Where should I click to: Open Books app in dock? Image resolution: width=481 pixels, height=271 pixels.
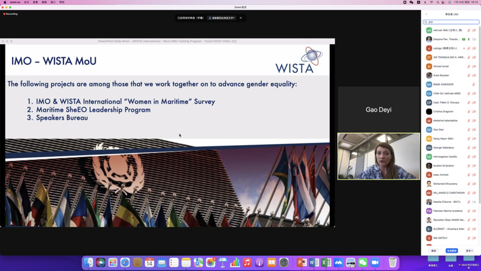(272, 263)
